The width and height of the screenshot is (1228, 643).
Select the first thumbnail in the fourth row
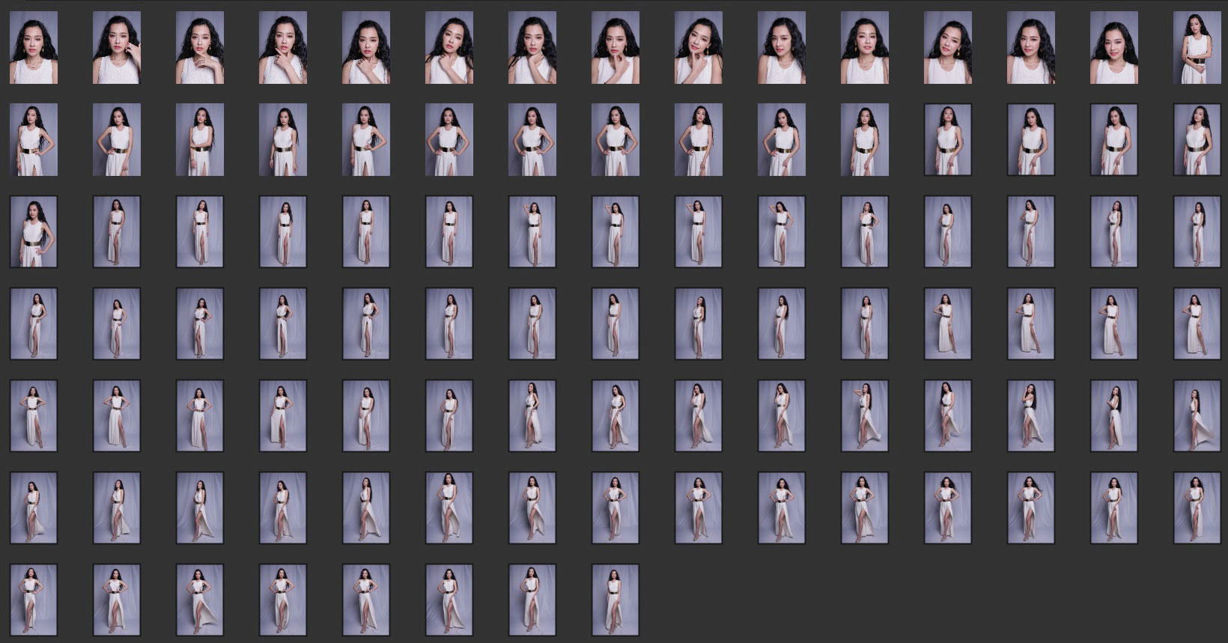click(34, 324)
